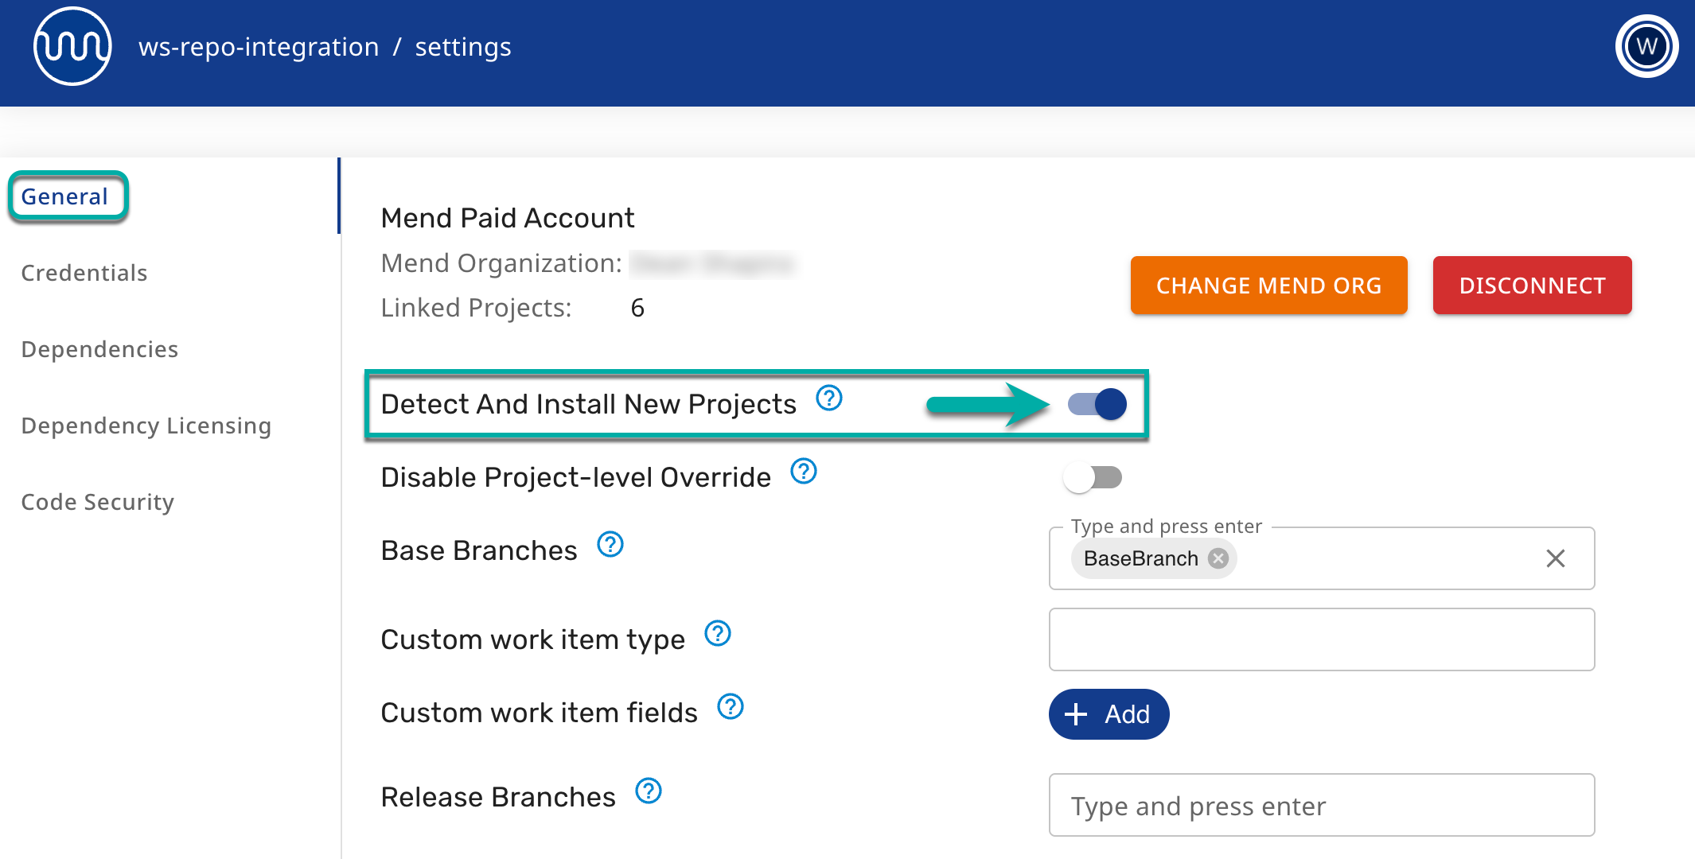Show help for Custom work item fields
The image size is (1695, 859).
pos(731,706)
